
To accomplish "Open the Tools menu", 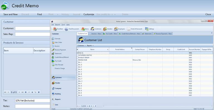I will [x=63, y=25].
